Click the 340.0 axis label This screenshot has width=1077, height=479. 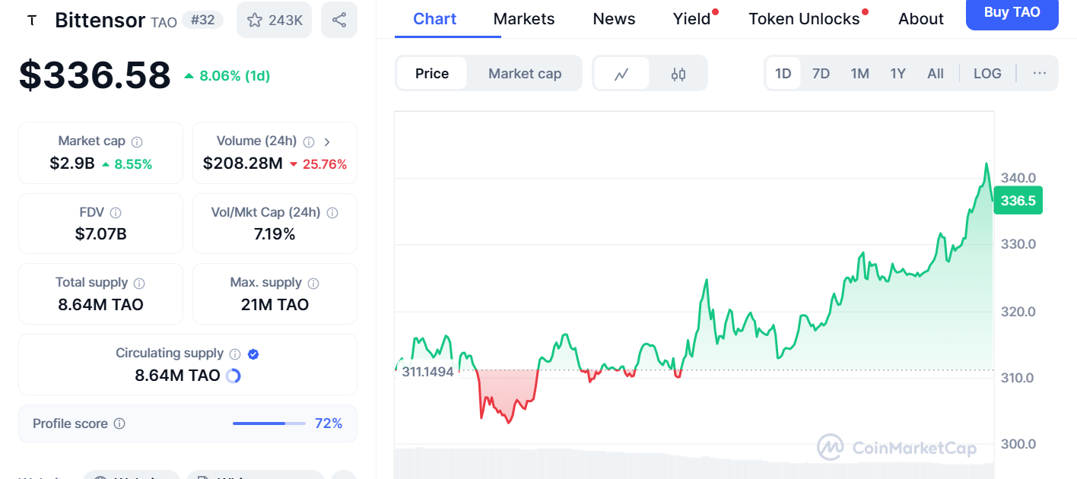tap(1018, 178)
